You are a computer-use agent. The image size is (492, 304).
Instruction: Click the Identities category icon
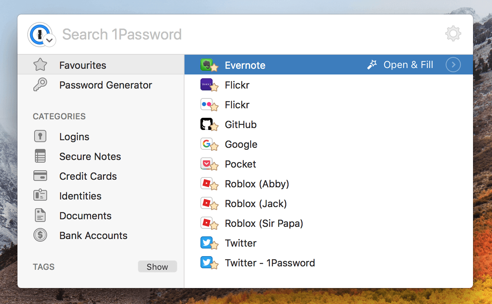pos(40,195)
